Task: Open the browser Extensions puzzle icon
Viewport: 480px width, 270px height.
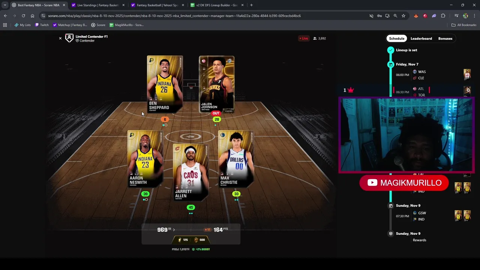Action: (443, 16)
